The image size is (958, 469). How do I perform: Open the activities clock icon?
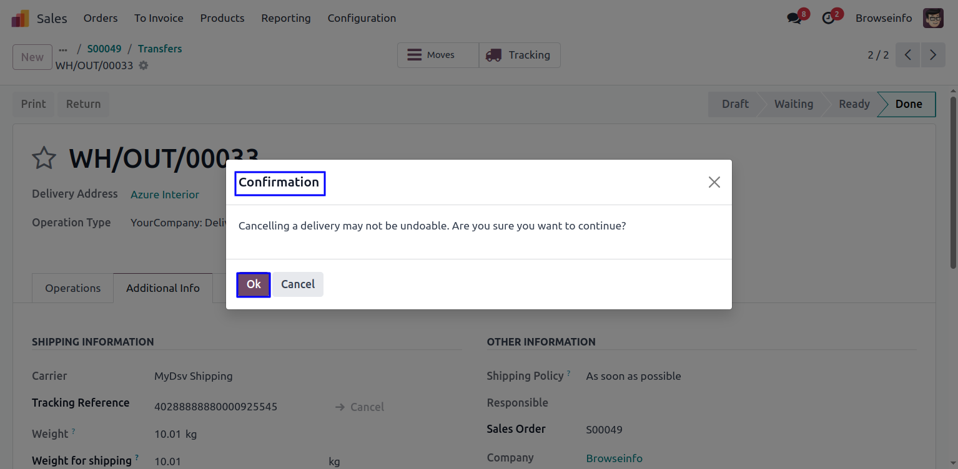(828, 18)
